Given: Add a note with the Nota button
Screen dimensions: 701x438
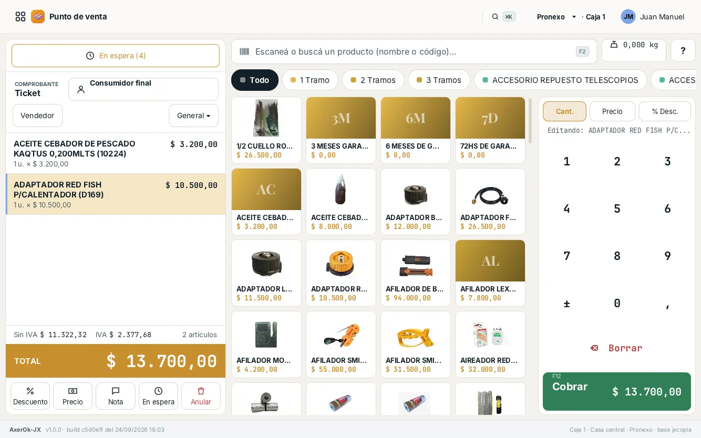Looking at the screenshot, I should (116, 396).
